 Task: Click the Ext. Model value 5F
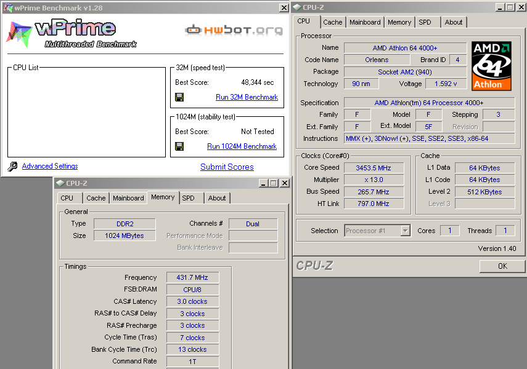tap(428, 127)
